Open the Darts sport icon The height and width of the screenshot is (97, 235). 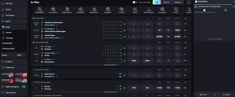135,10
